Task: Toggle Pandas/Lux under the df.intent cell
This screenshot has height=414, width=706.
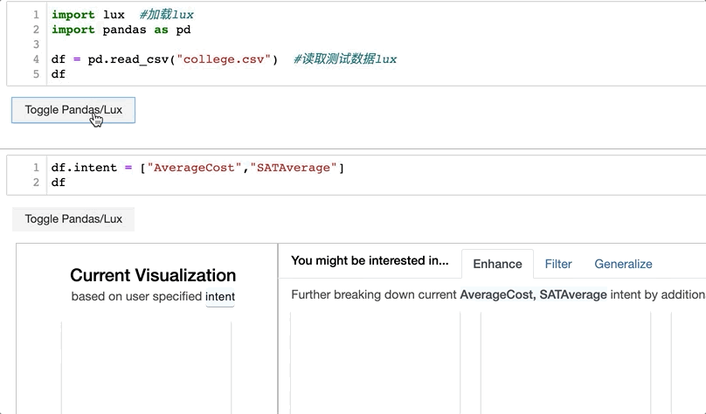Action: pos(73,219)
